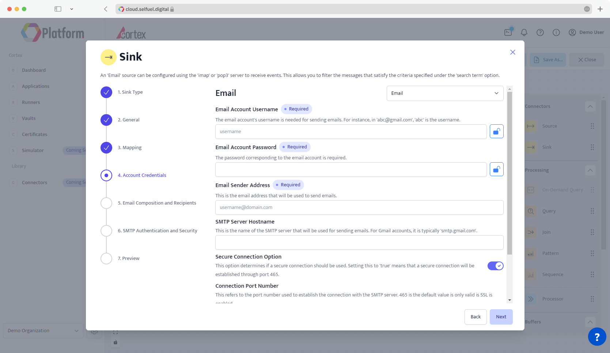Open the Demo Organization dropdown
The height and width of the screenshot is (353, 610).
[x=43, y=331]
